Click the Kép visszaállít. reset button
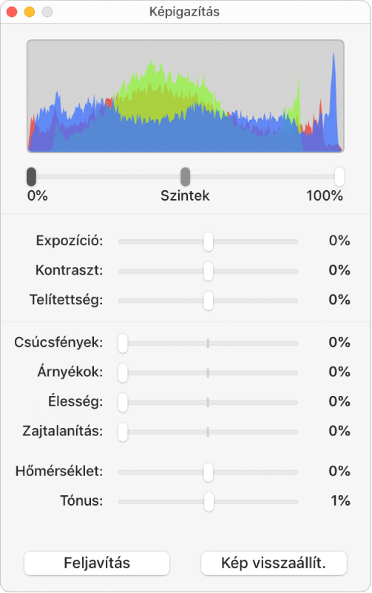The width and height of the screenshot is (372, 593). [x=274, y=563]
